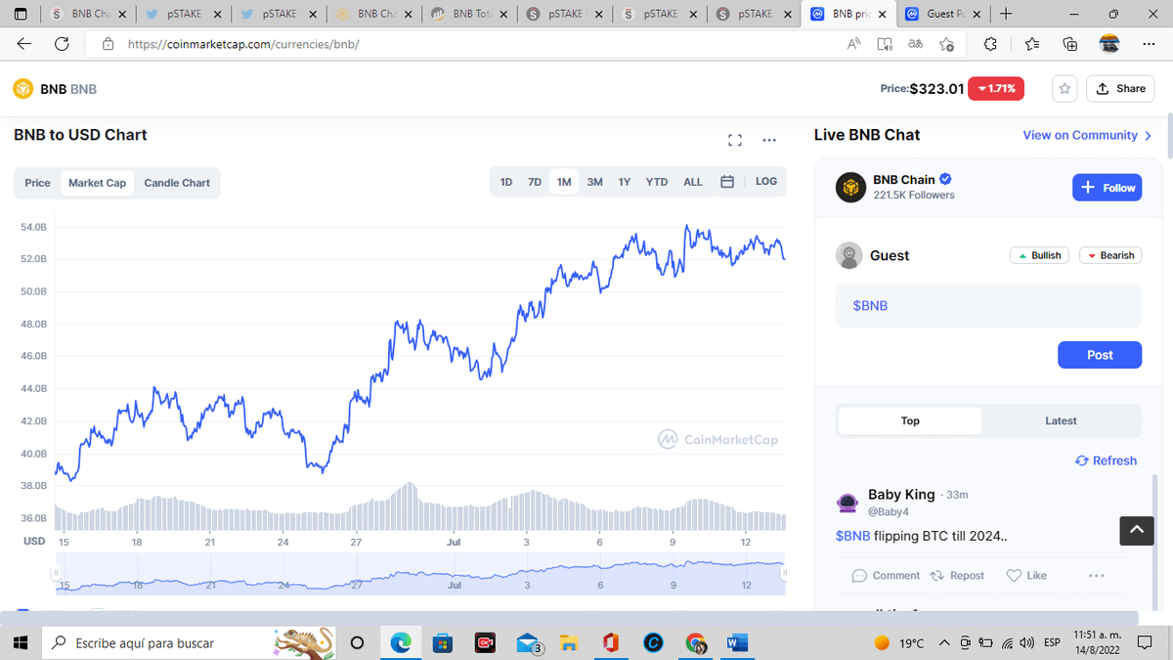
Task: Open View on Community link
Action: [x=1087, y=135]
